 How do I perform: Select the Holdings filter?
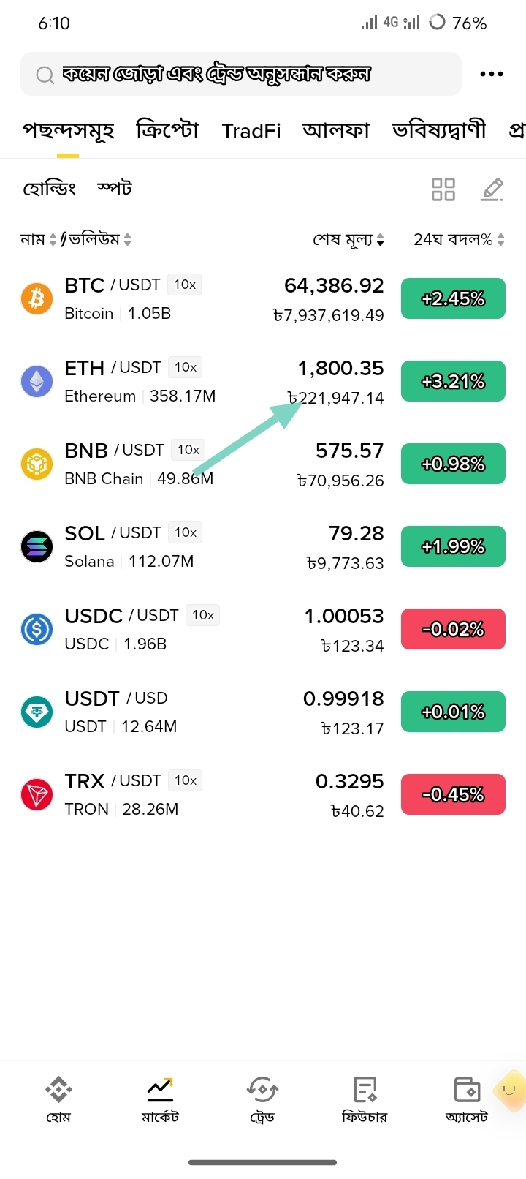point(50,189)
